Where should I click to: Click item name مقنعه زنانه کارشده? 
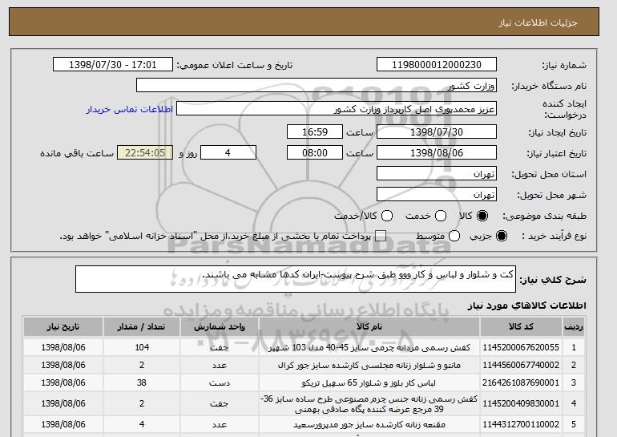point(369,425)
